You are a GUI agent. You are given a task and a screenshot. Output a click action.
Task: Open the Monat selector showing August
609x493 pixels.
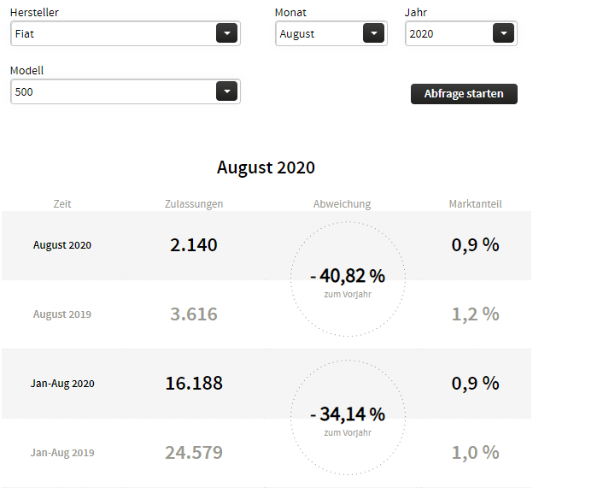[319, 33]
